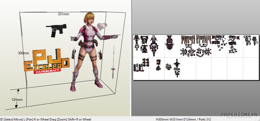Click the 124mm depth dimension label
This screenshot has height=121, width=260.
17,100
